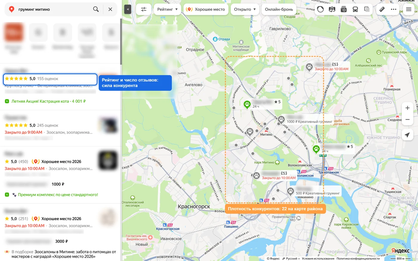Screen dimensions: 418x261
Task: Click the results panel vertical scrollbar
Action: tap(121, 42)
